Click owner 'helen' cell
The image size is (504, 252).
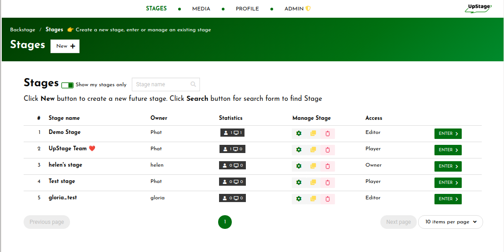[157, 165]
